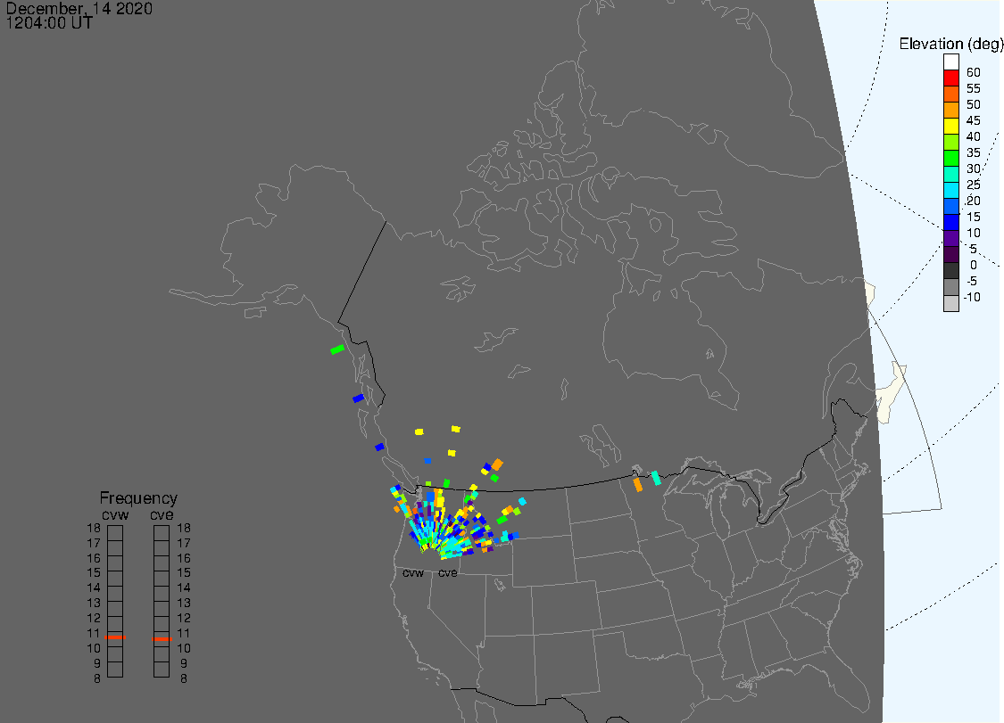This screenshot has width=1004, height=723.
Task: Click the 'December, 14 2020' date label
Action: 79,8
